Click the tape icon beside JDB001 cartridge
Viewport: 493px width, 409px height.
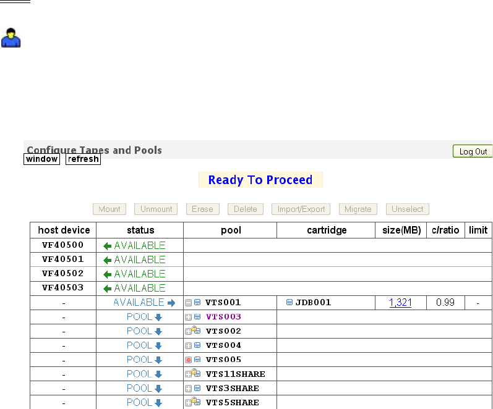[289, 303]
